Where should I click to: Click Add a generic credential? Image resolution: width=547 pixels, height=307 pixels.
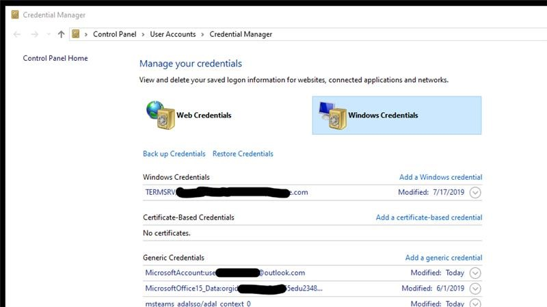[443, 258]
